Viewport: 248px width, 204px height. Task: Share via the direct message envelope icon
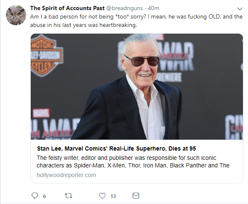[136, 196]
